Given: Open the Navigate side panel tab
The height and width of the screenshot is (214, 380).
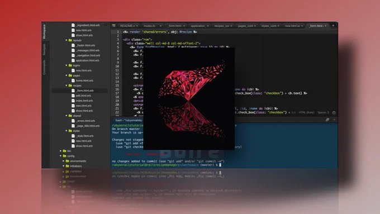Looking at the screenshot, I should coord(44,49).
